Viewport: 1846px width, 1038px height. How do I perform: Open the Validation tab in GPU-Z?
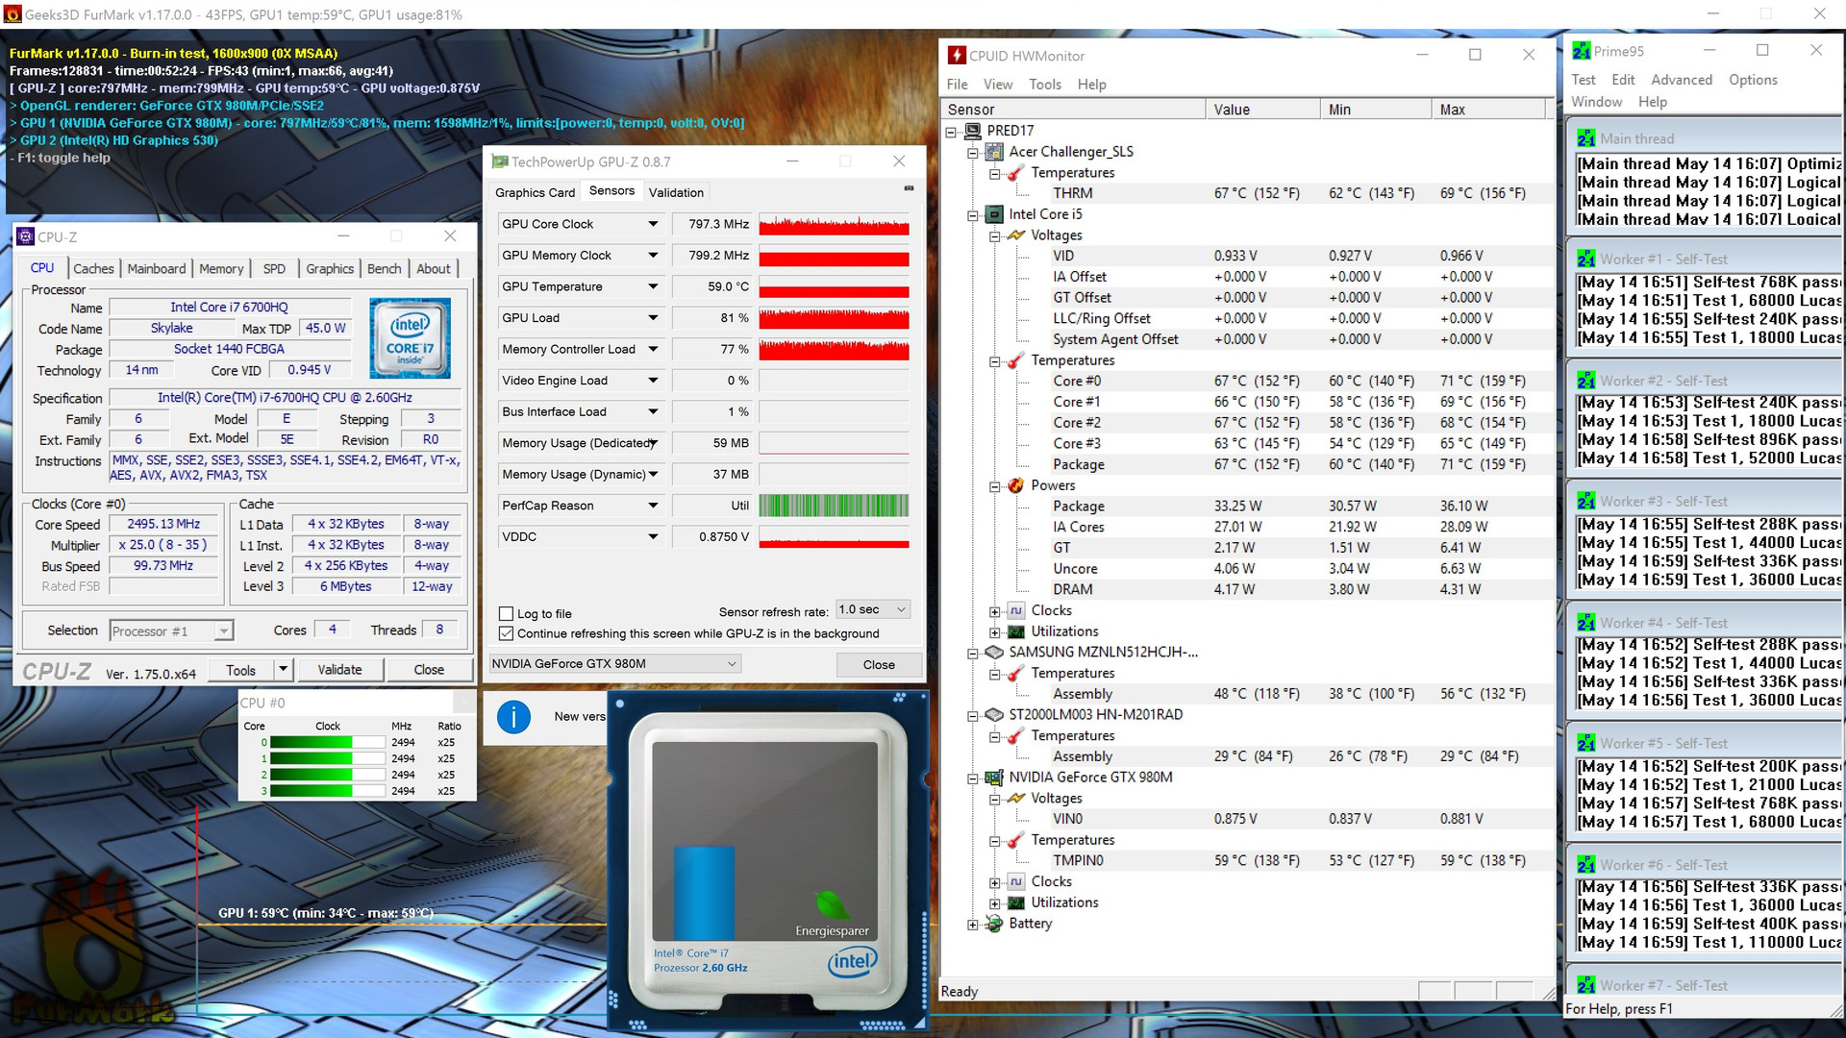676,193
